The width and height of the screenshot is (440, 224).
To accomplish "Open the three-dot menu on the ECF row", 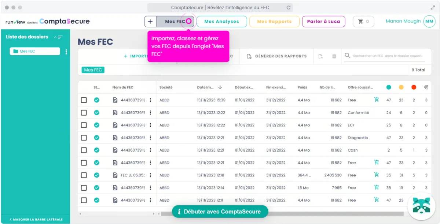I will (150, 125).
